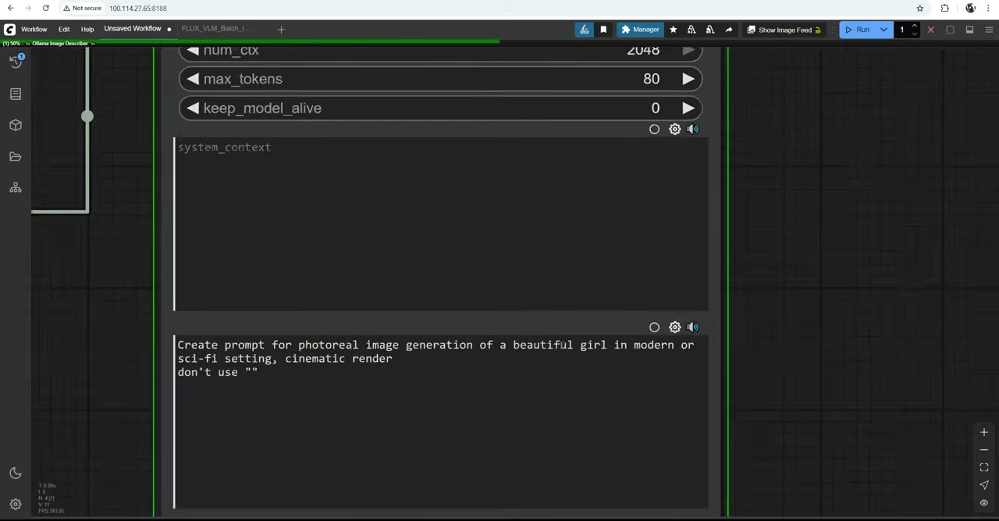Screen dimensions: 999x521
Task: Click the ComfyUI logo icon
Action: point(10,30)
